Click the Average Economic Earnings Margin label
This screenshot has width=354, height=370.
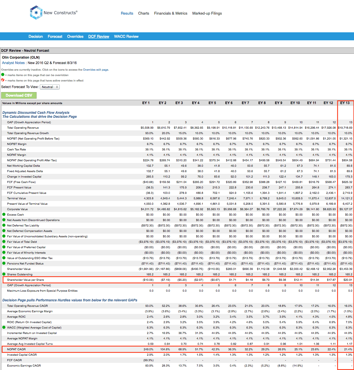(x=30, y=311)
